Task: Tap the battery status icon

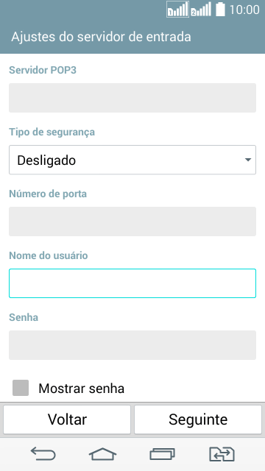Action: coord(220,10)
